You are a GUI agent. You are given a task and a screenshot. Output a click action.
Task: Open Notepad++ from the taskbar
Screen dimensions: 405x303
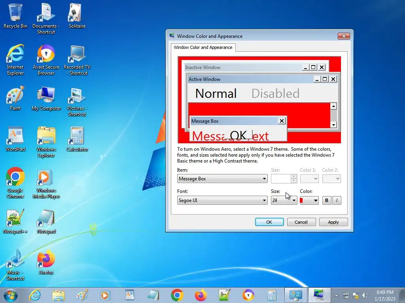tap(224, 295)
